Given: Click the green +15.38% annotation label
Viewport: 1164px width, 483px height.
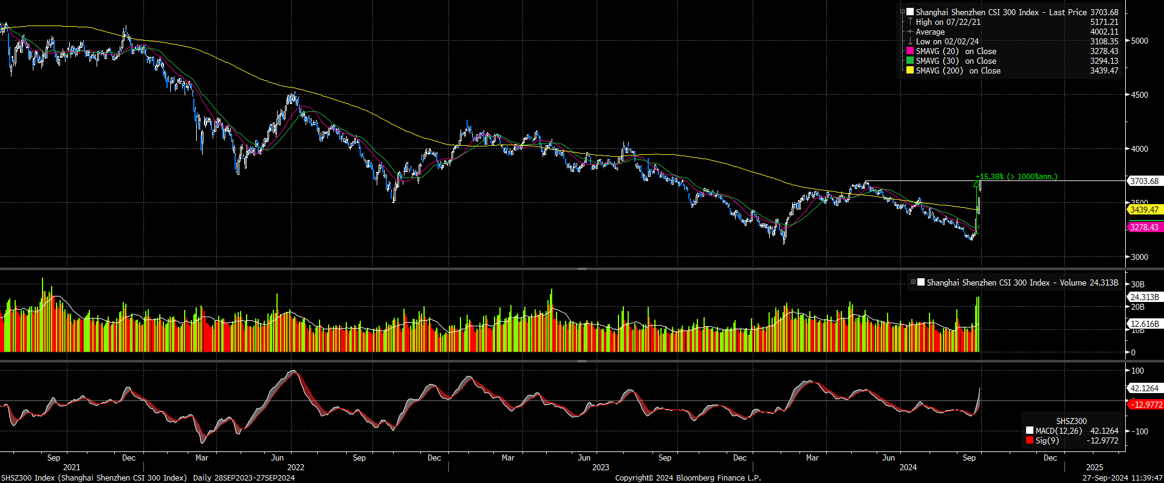Looking at the screenshot, I should 1016,177.
